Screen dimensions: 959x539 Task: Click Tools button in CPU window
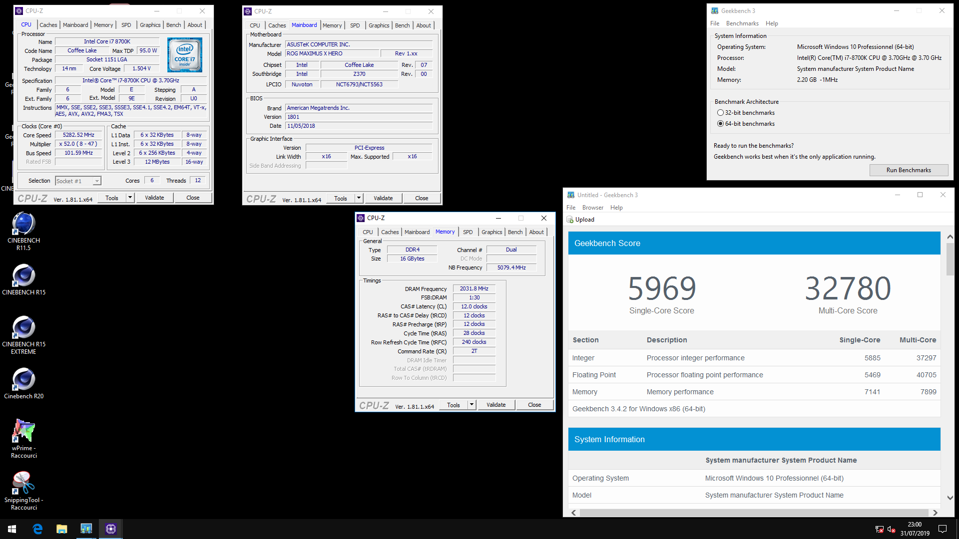point(112,198)
